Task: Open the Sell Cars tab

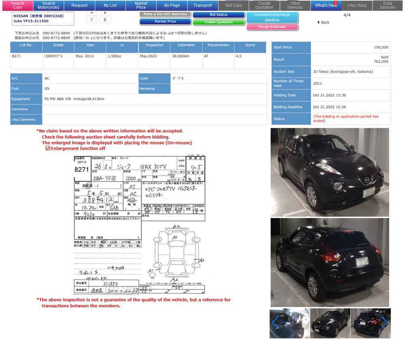Action: (x=234, y=5)
